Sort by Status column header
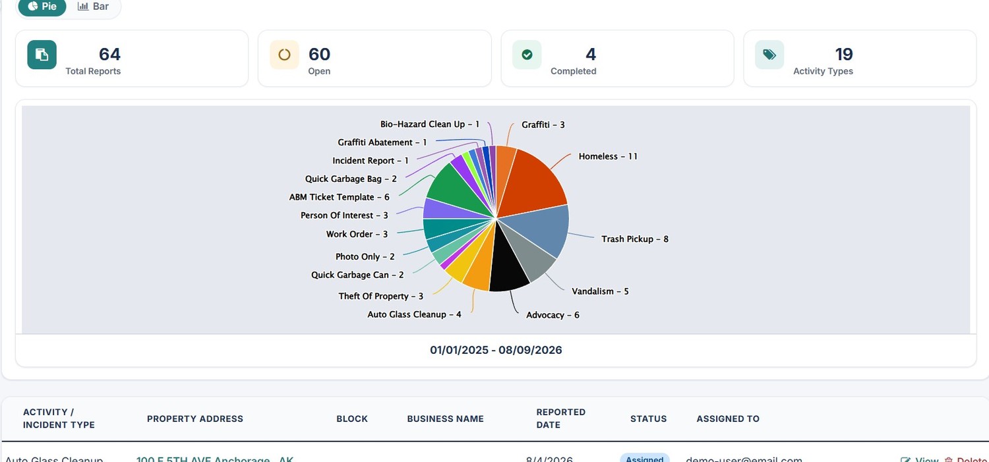 click(x=648, y=419)
